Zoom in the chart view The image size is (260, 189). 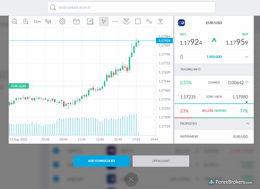[26, 21]
